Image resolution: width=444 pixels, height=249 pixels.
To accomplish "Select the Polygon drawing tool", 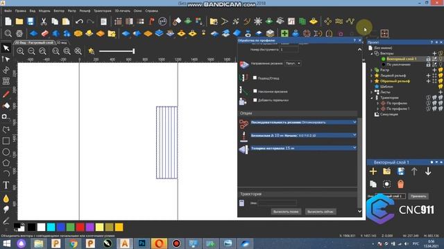I will pos(6,163).
